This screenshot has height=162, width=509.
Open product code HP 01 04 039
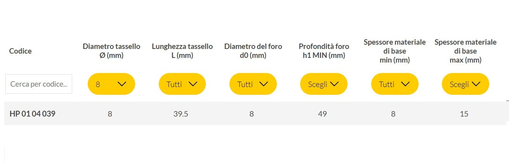click(x=33, y=114)
